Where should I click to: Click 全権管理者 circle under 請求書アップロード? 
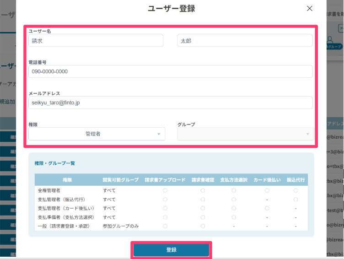[x=165, y=190]
